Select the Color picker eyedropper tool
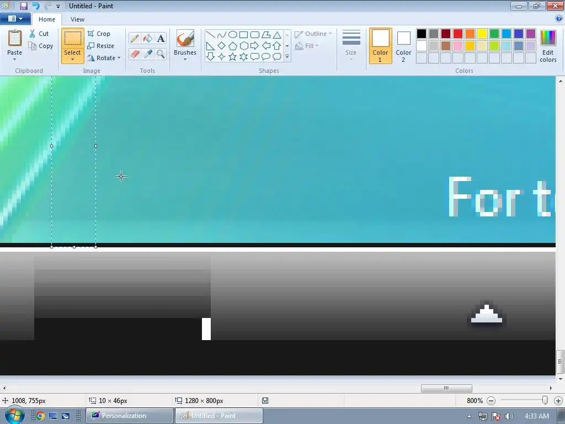Screen dimensions: 565x424 148,54
